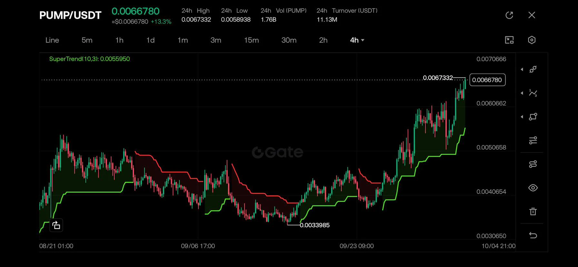Image resolution: width=578 pixels, height=267 pixels.
Task: Delete drawings with the trash icon
Action: (533, 212)
